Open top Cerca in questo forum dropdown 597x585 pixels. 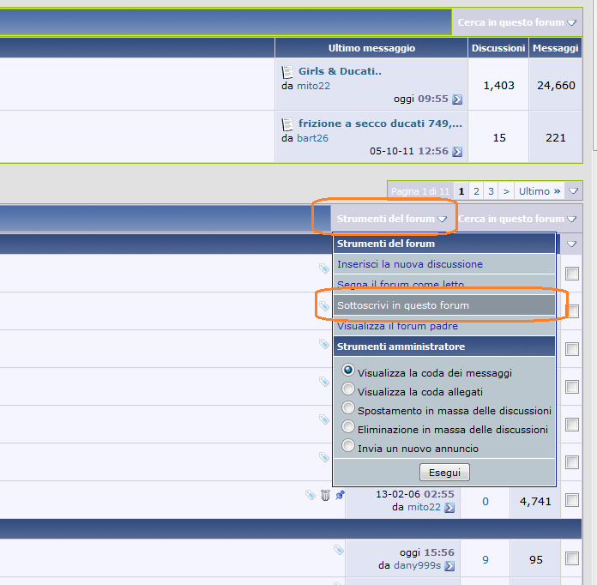[x=516, y=22]
